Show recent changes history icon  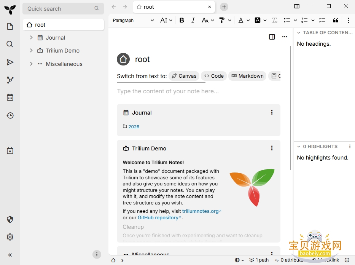[10, 115]
